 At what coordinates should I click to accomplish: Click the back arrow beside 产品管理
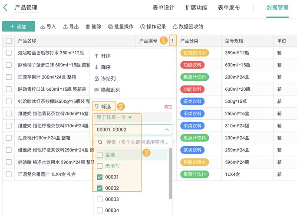(x=6, y=8)
